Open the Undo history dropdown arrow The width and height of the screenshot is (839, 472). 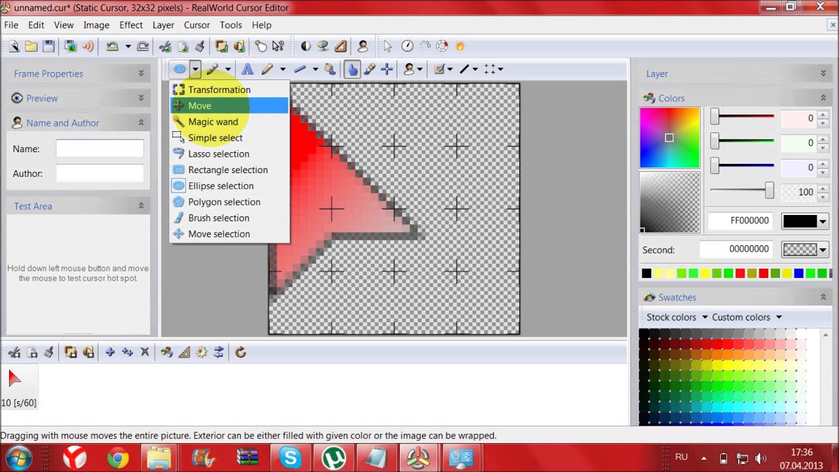pyautogui.click(x=128, y=47)
